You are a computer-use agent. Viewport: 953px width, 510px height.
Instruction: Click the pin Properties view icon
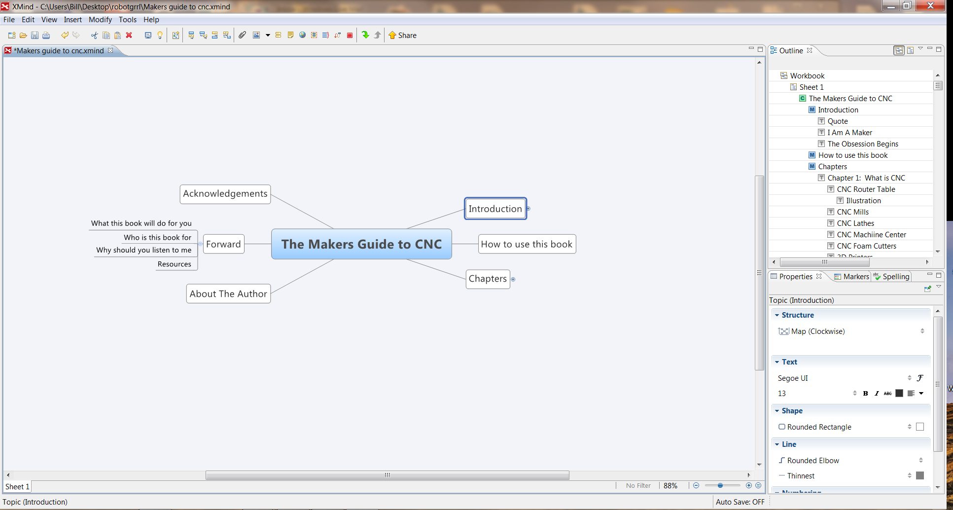point(927,289)
